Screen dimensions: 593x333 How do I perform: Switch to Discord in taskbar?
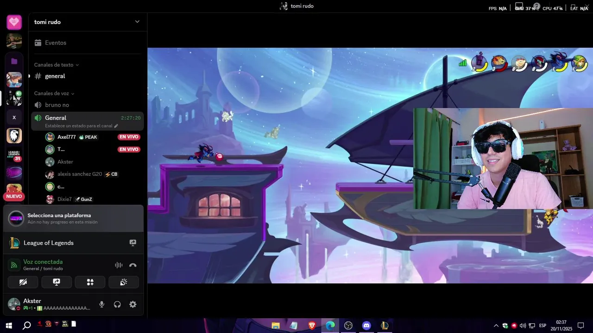pos(366,326)
